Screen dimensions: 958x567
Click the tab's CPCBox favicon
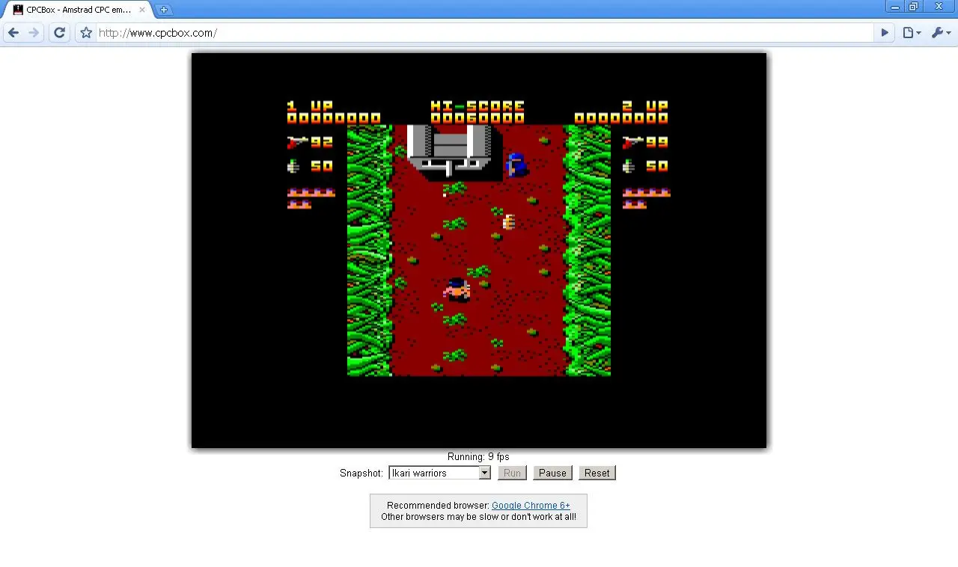pos(19,10)
